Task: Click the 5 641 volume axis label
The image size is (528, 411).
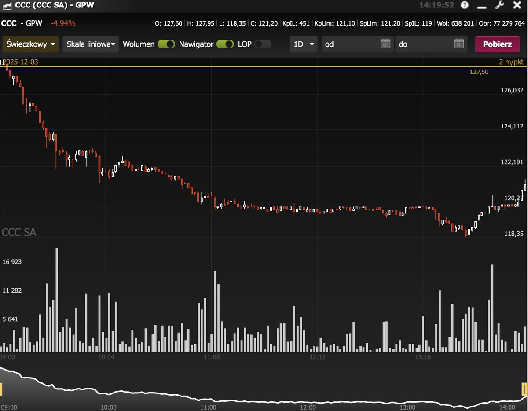Action: click(x=10, y=319)
